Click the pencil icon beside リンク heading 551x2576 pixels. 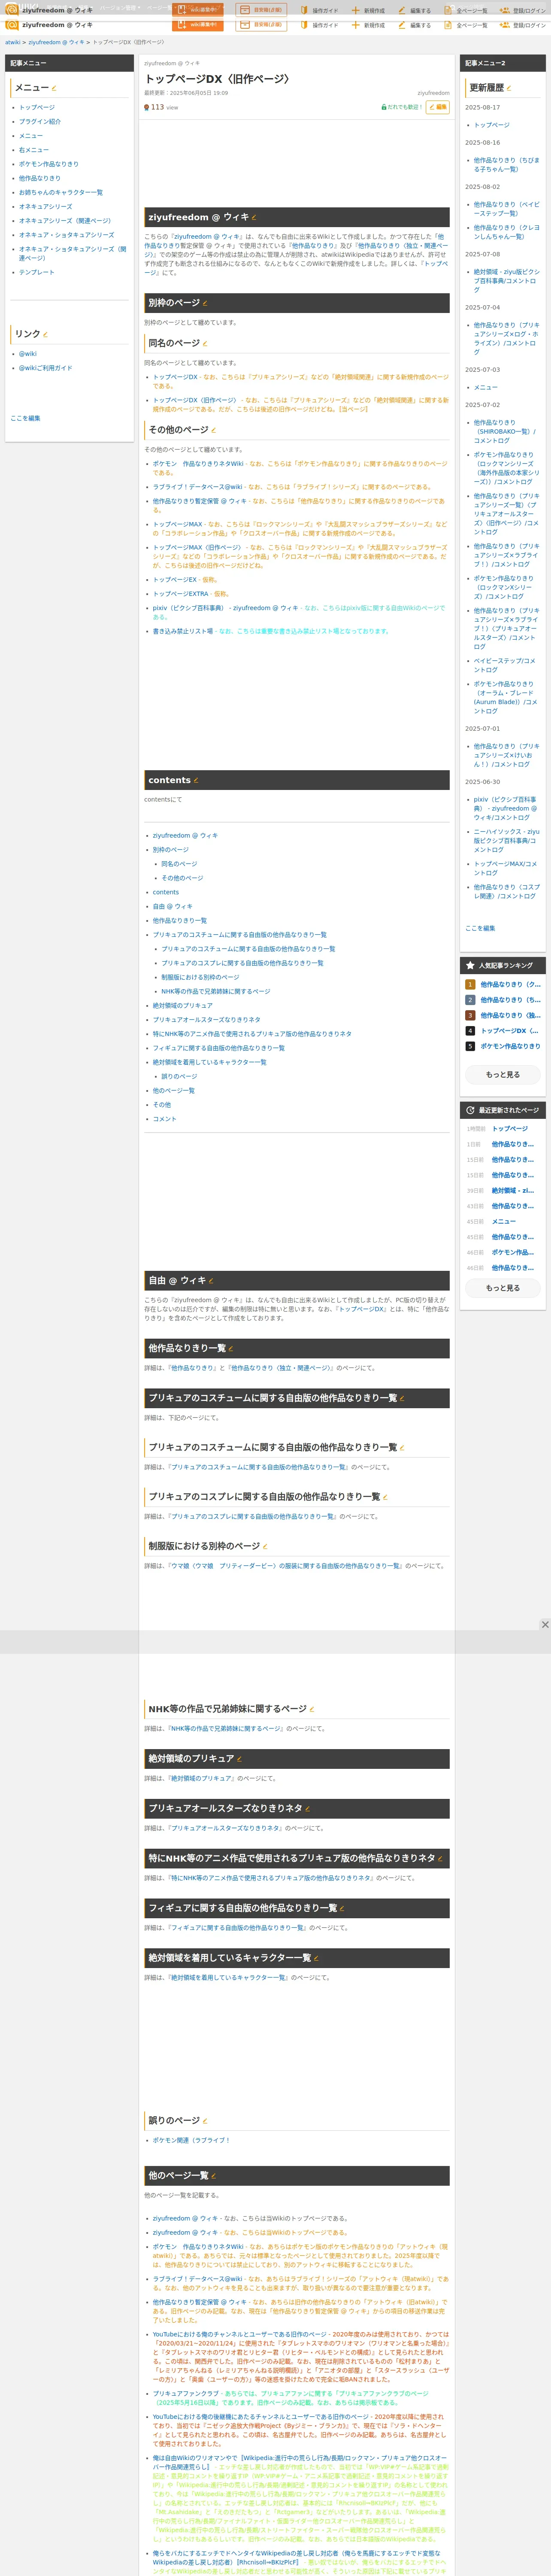(x=45, y=334)
